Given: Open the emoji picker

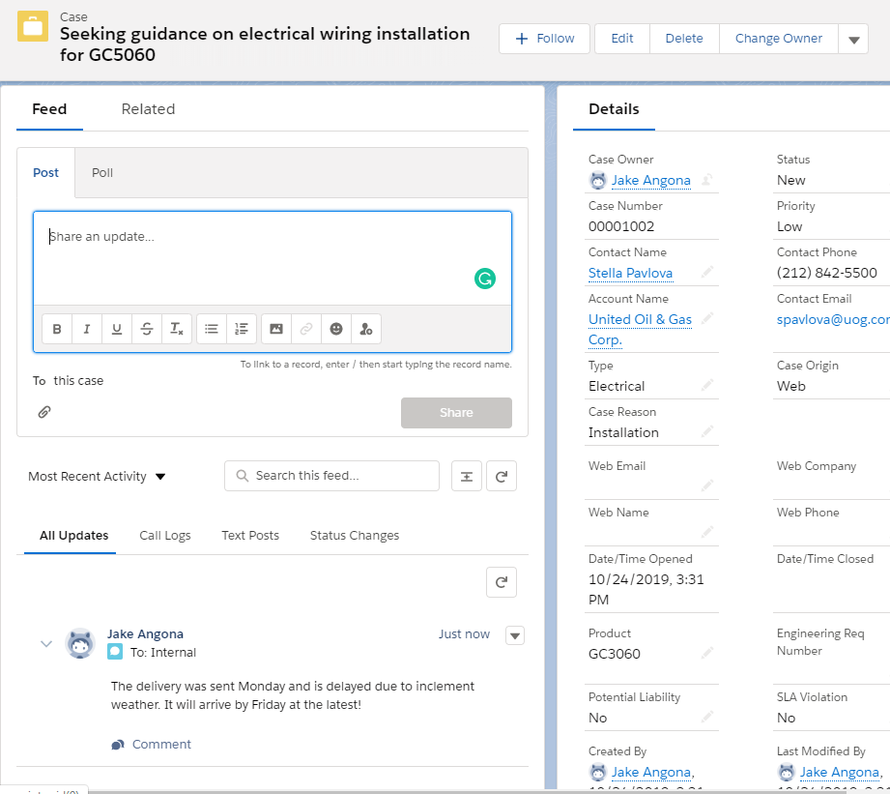Looking at the screenshot, I should pos(336,329).
